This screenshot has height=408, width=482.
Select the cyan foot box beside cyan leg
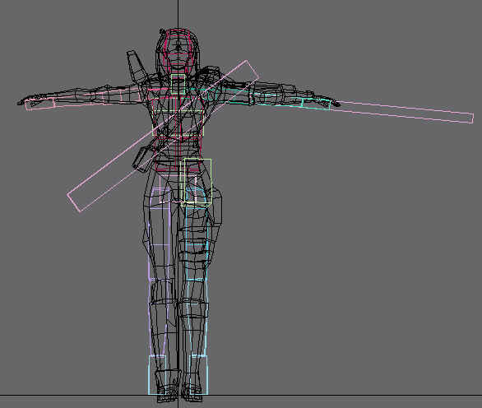coord(199,375)
